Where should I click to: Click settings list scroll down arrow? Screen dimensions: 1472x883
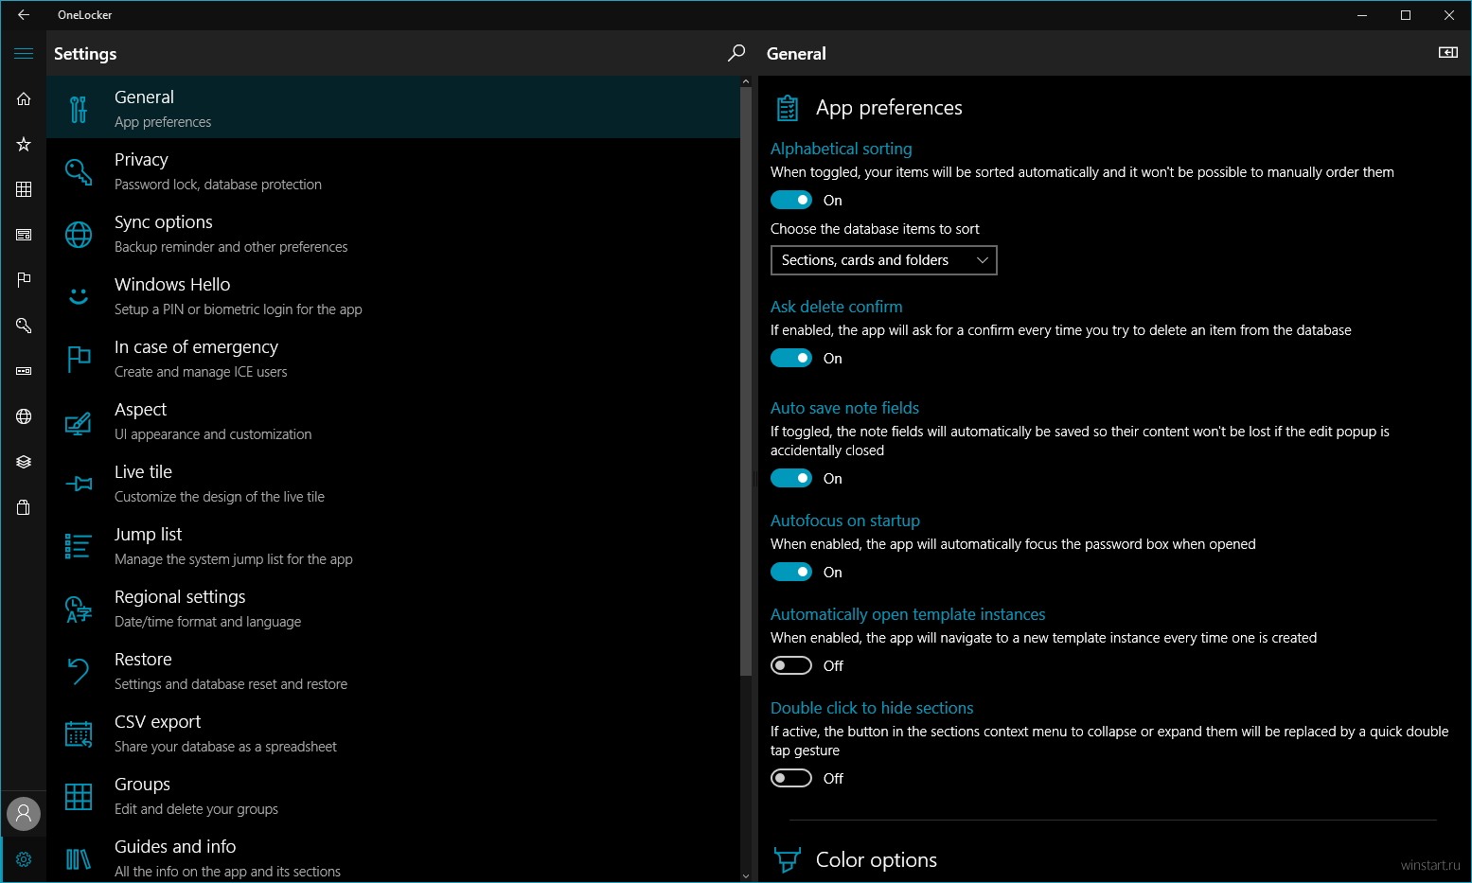[746, 875]
